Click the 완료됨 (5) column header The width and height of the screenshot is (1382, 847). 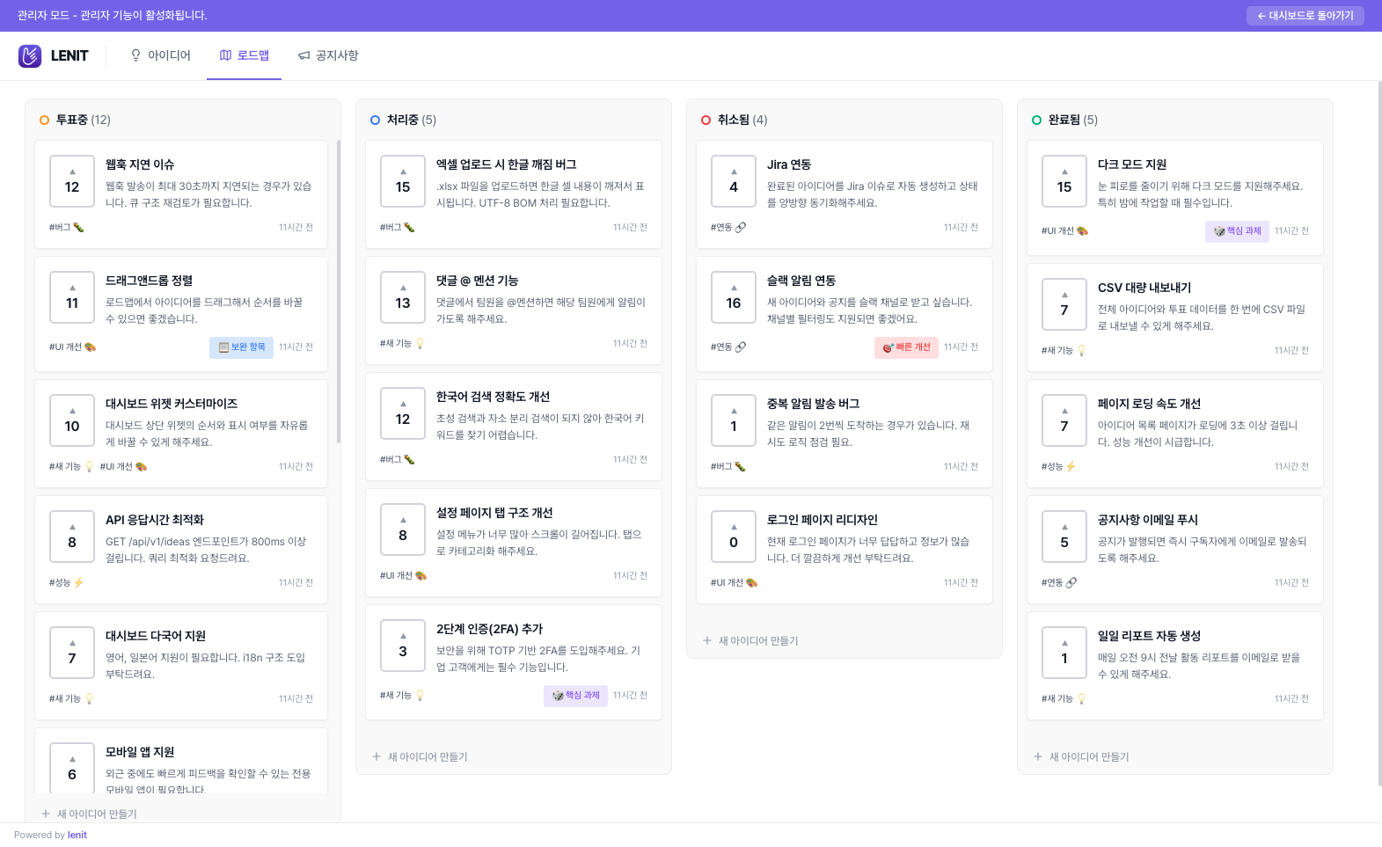pos(1065,120)
